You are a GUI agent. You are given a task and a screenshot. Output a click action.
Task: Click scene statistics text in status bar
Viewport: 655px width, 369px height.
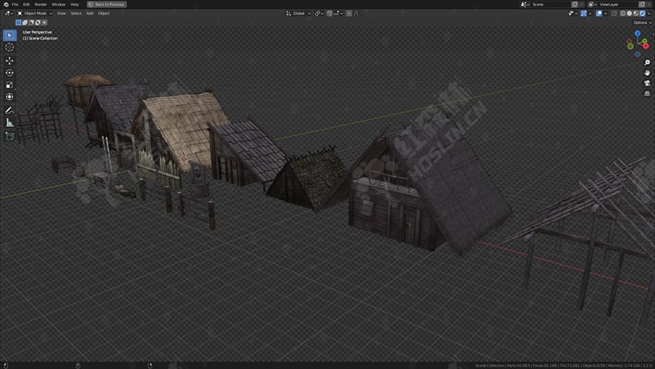tap(563, 365)
